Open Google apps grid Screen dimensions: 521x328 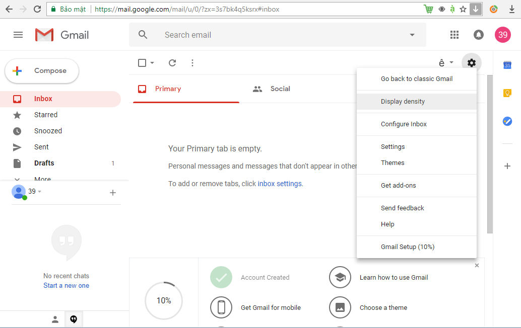coord(454,35)
